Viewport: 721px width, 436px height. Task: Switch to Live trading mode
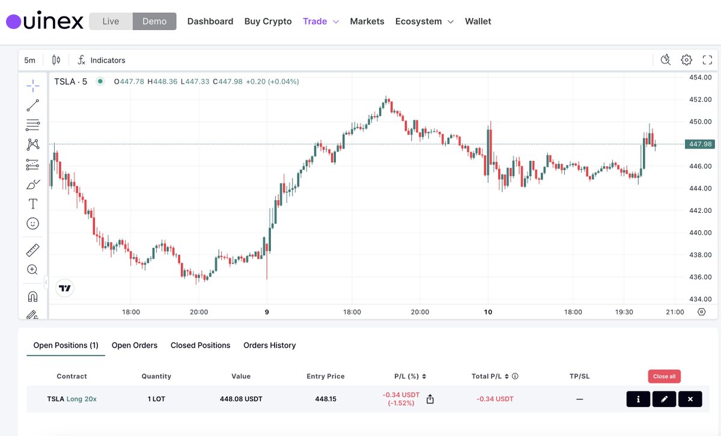click(111, 21)
